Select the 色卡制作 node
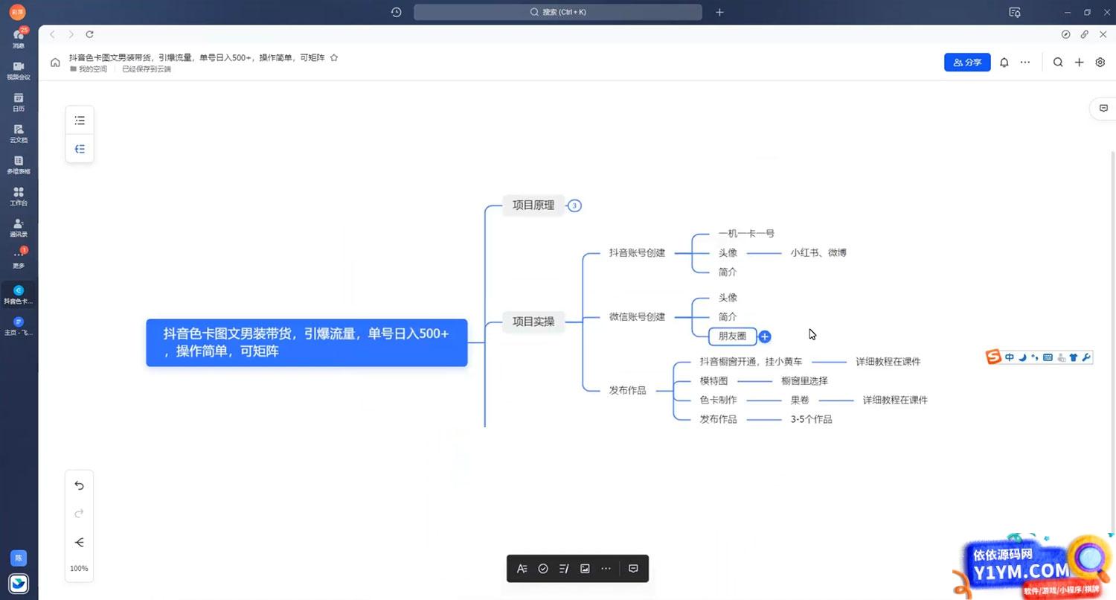Viewport: 1116px width, 600px height. click(718, 400)
